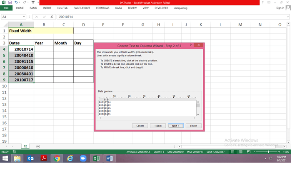The width and height of the screenshot is (302, 173).
Task: Click the zoom in plus icon
Action: click(x=279, y=152)
